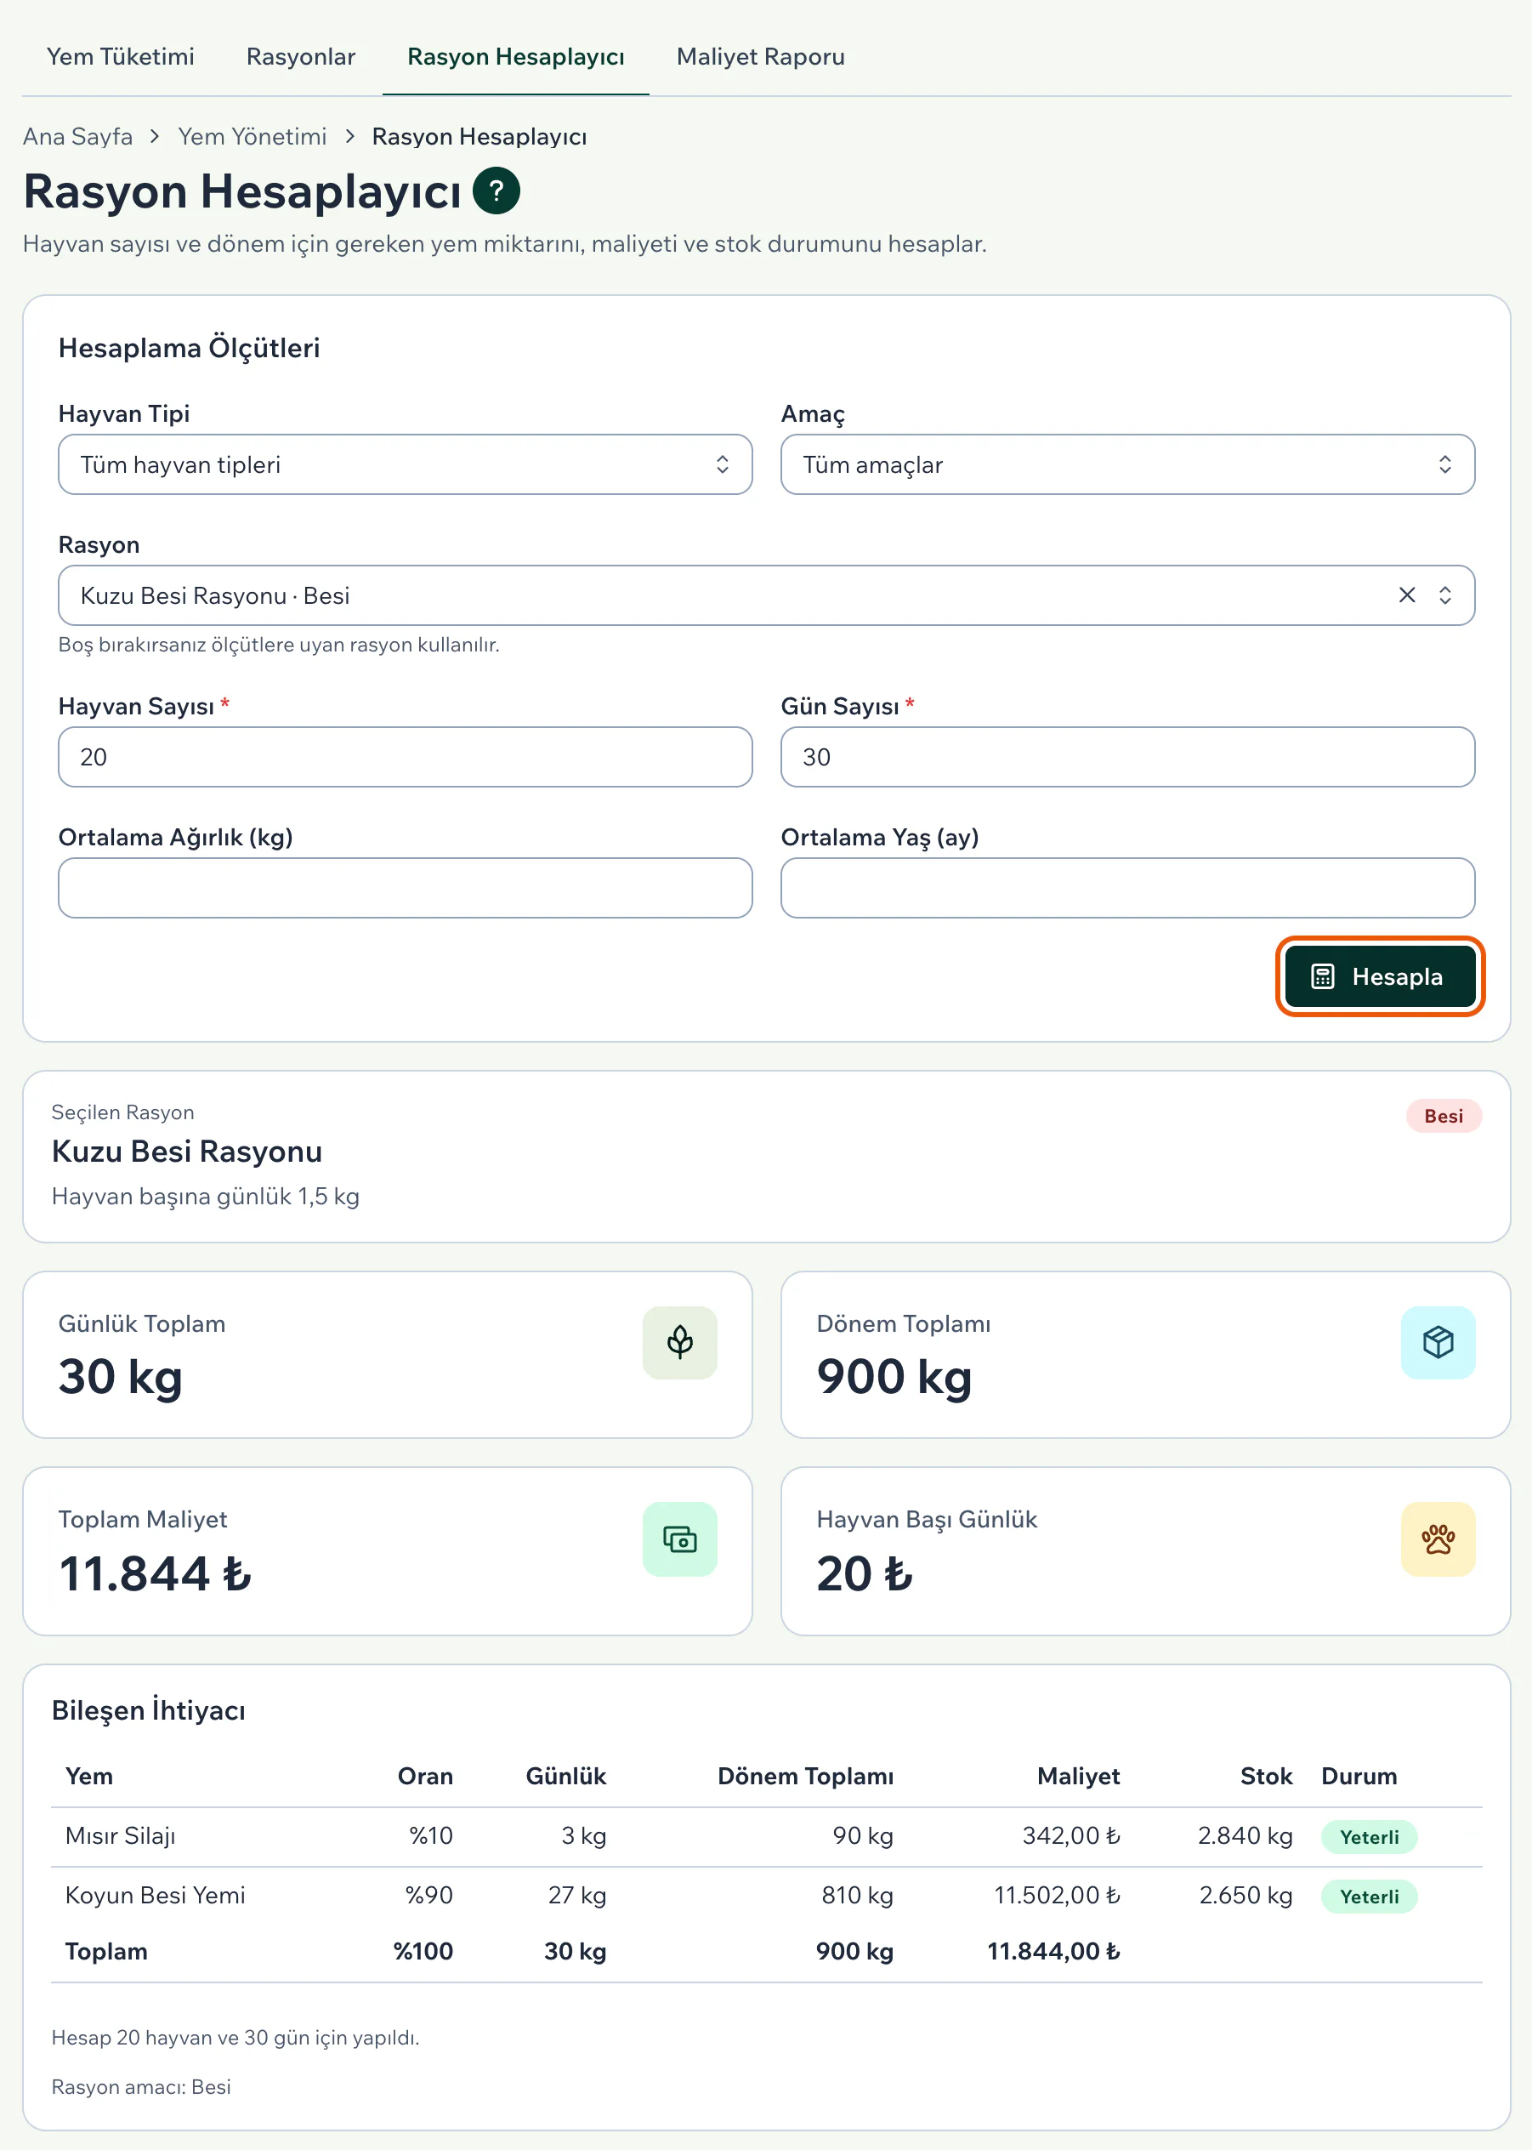The height and width of the screenshot is (2150, 1532).
Task: Click the Kuzu Besi Rasyonu heading
Action: (187, 1152)
